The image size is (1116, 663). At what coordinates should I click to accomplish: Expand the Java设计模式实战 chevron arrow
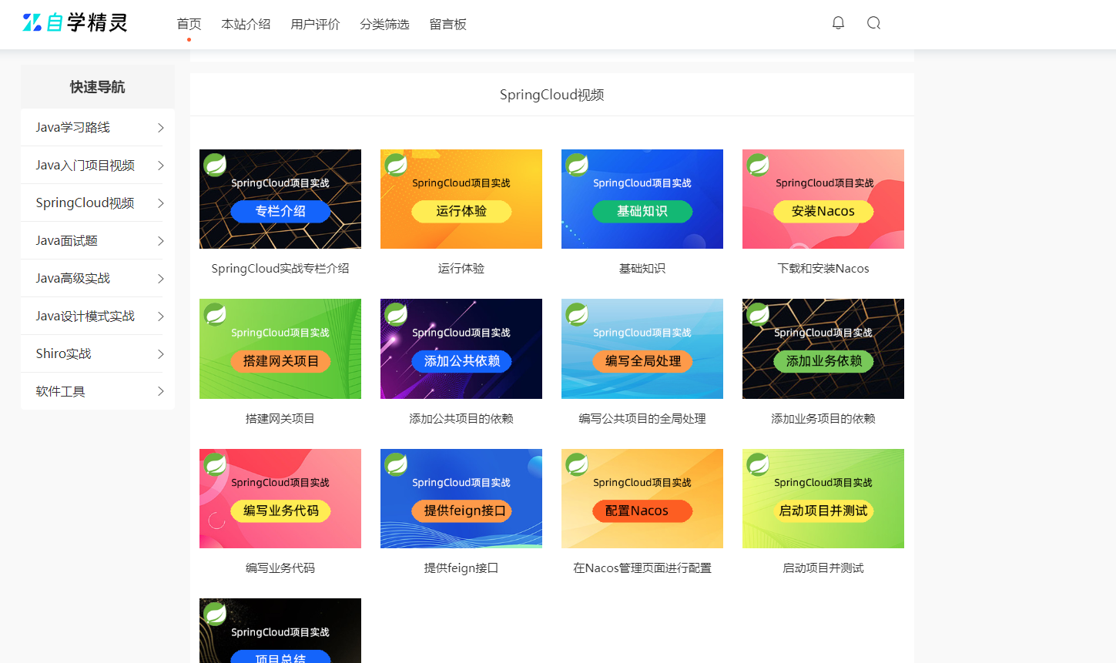click(x=160, y=316)
